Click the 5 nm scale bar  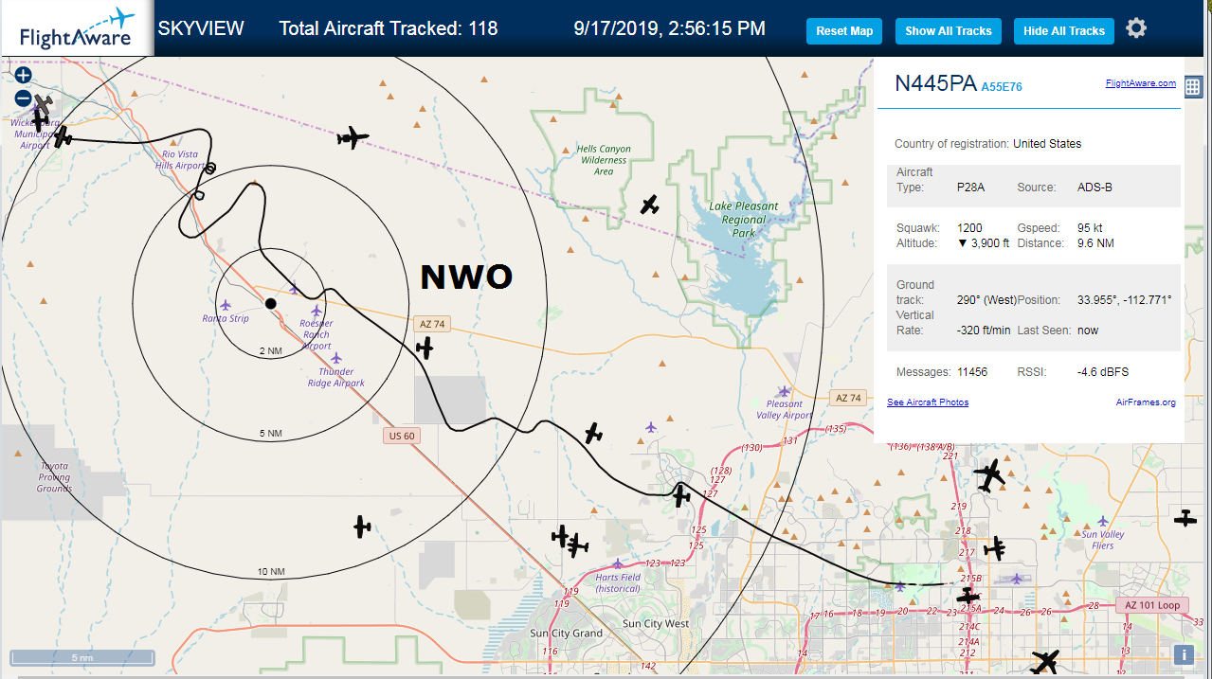82,657
